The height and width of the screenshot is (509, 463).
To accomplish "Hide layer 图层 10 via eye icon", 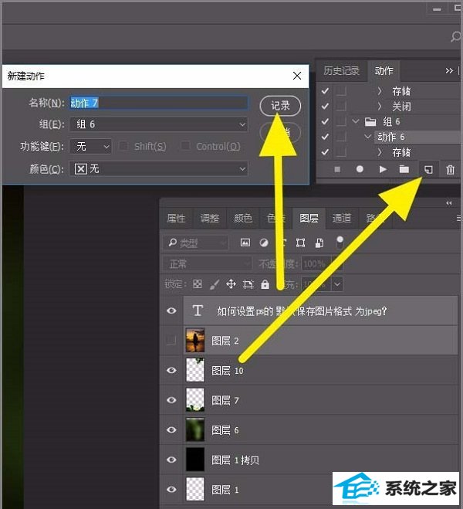I will pos(171,370).
